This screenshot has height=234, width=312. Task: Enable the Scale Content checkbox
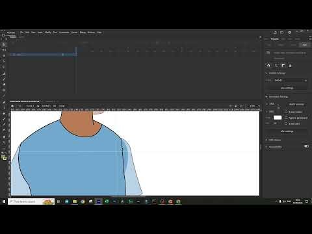(286, 112)
